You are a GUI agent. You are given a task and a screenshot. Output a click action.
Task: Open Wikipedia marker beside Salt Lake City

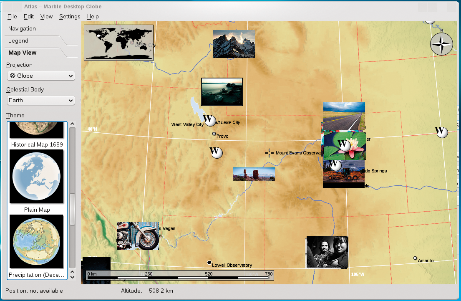pyautogui.click(x=209, y=120)
